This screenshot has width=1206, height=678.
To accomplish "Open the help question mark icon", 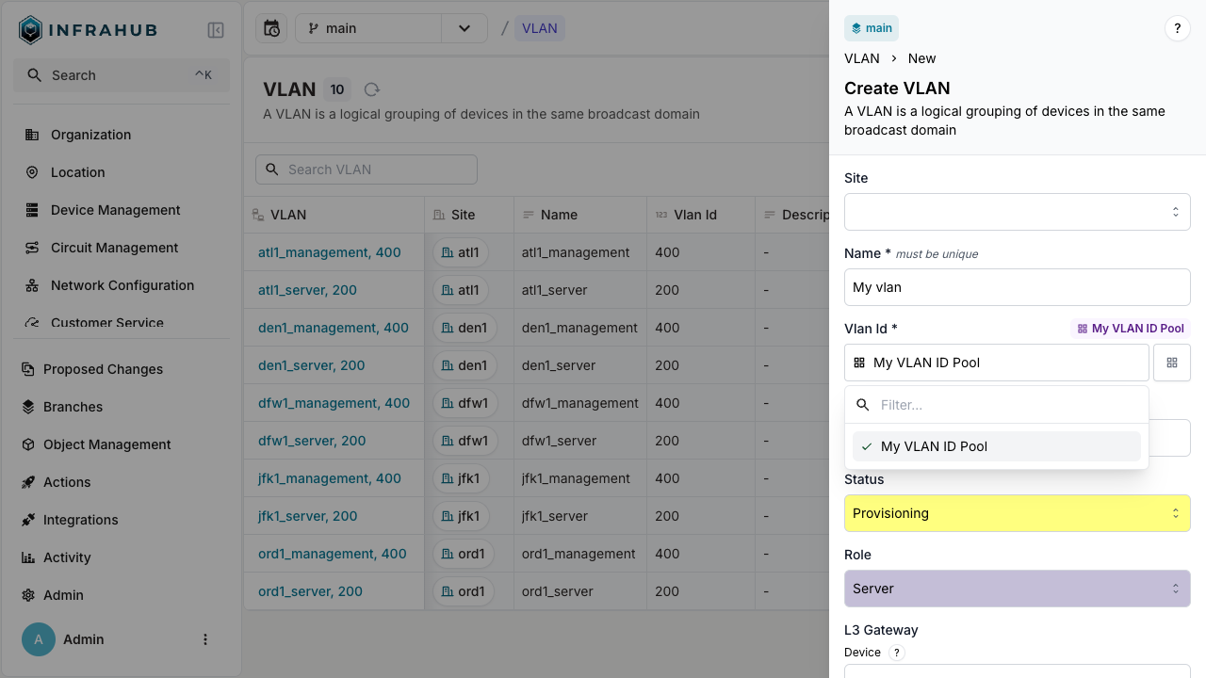I will coord(1177,28).
